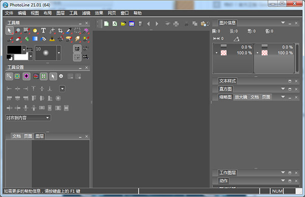Close the 文本样式 panel
Image resolution: width=305 pixels, height=197 pixels.
pos(296,81)
